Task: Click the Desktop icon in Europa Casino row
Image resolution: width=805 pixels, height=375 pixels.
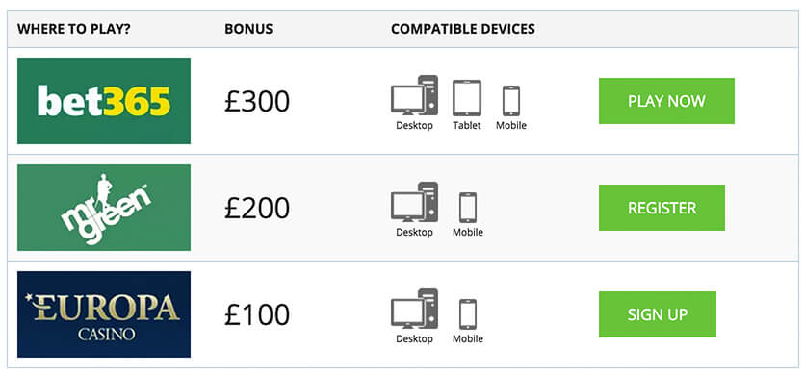Action: click(x=414, y=309)
